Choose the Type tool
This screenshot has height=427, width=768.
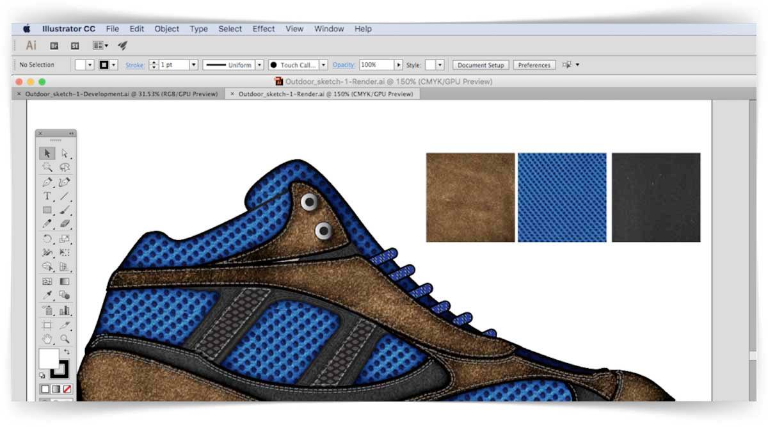[x=47, y=197]
